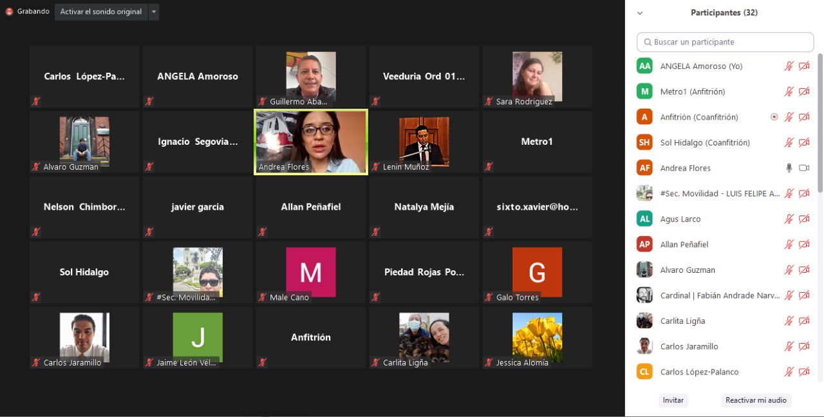Viewport: 824px width, 417px height.
Task: Select the Guillermo Aba... video tile
Action: click(311, 76)
